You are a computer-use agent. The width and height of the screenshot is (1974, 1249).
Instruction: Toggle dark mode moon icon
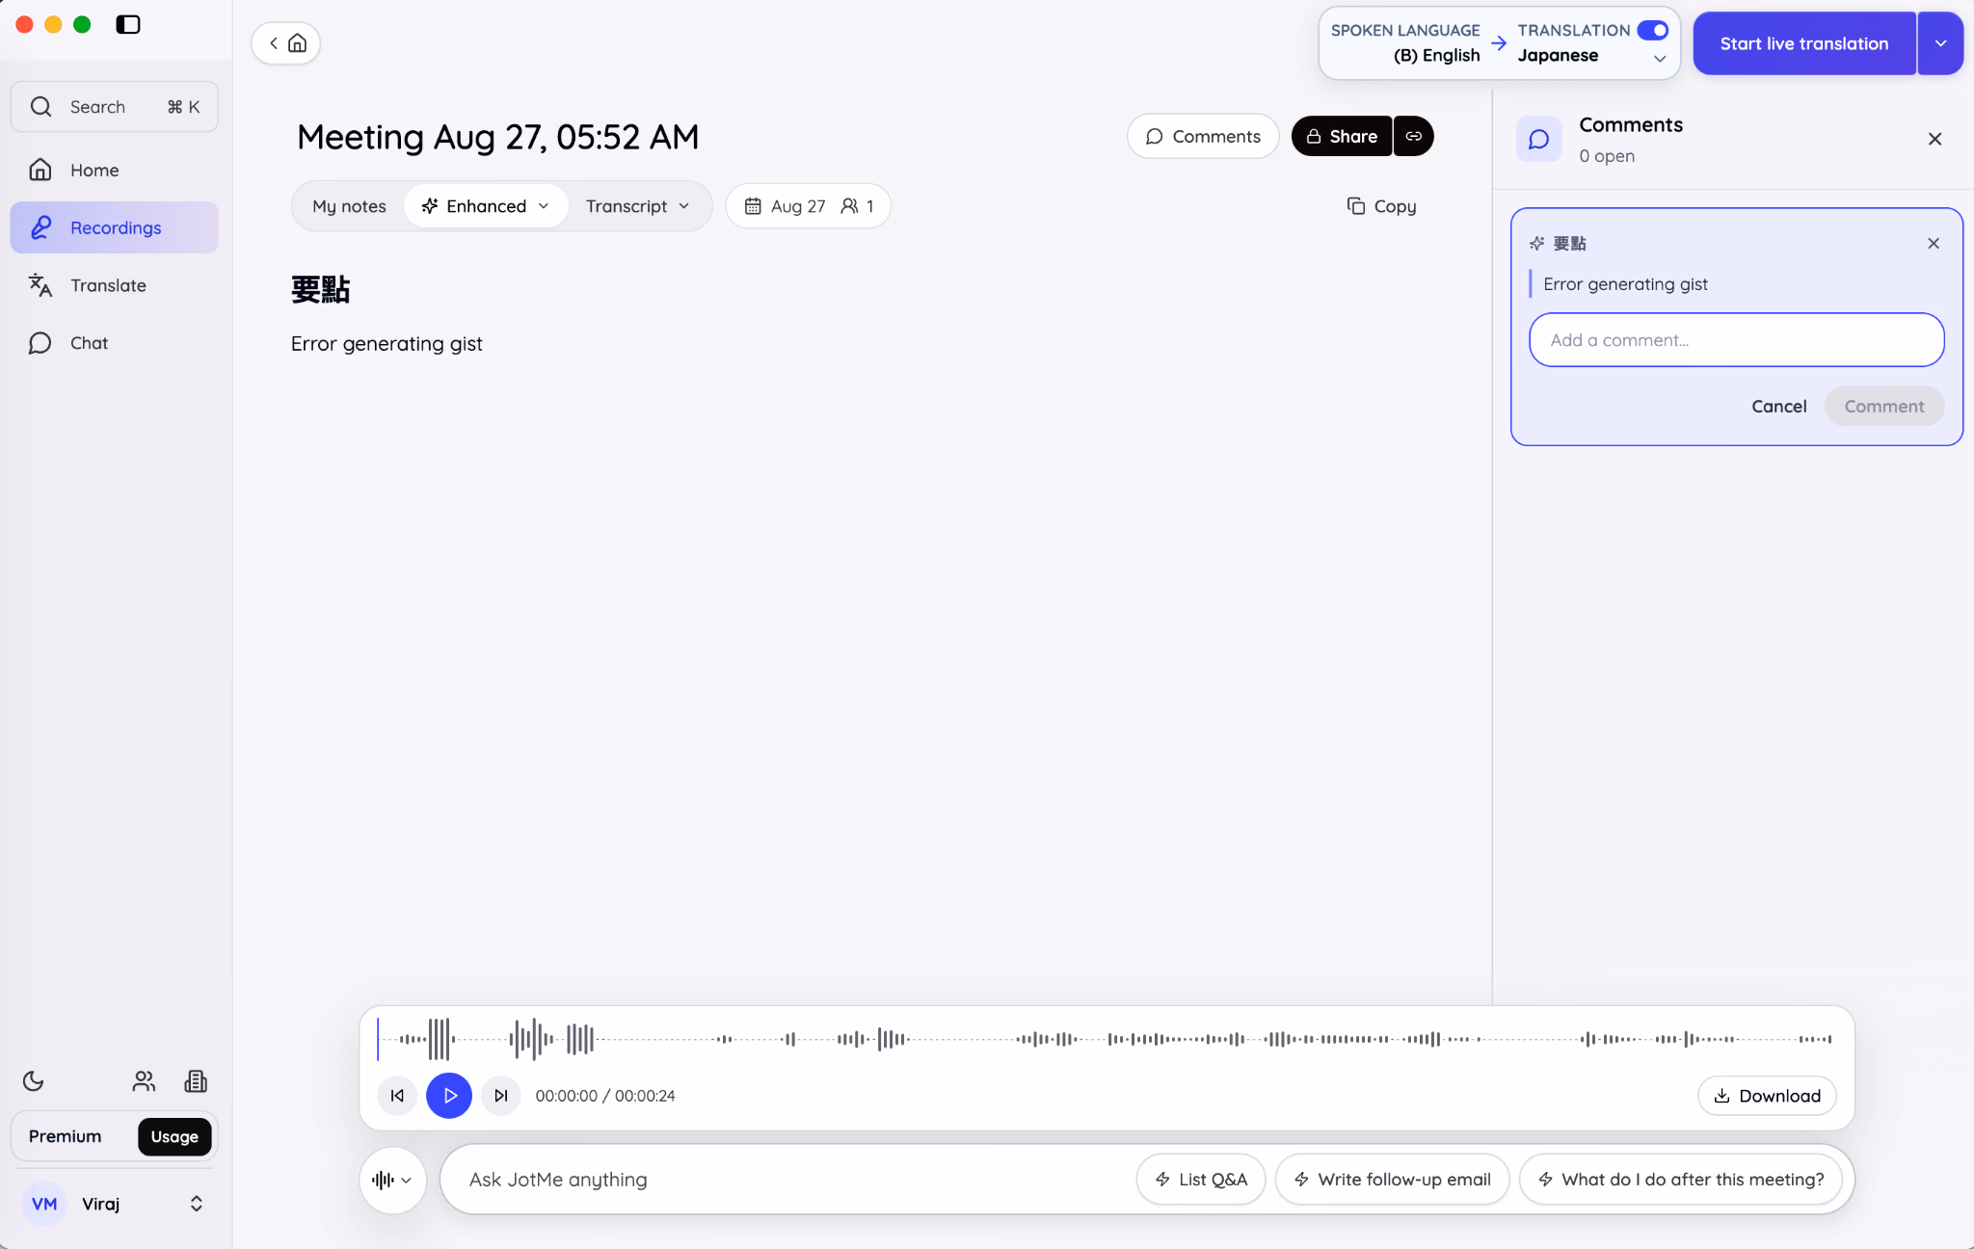click(x=34, y=1081)
